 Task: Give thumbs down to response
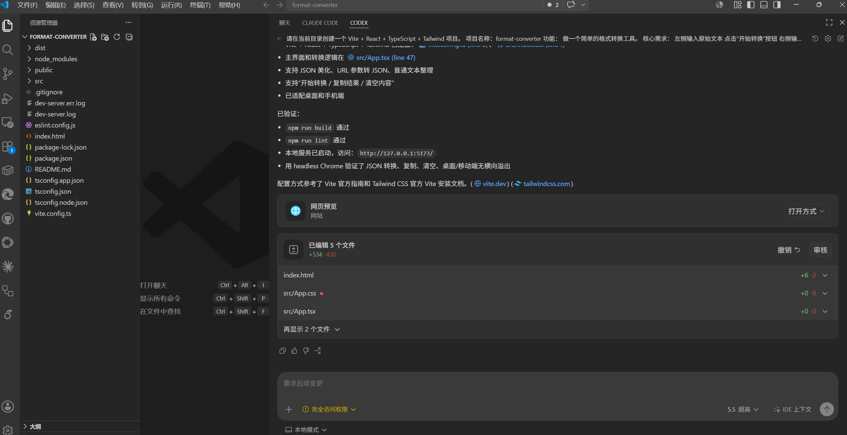(x=306, y=351)
